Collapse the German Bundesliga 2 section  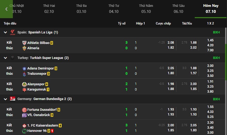coord(5,99)
